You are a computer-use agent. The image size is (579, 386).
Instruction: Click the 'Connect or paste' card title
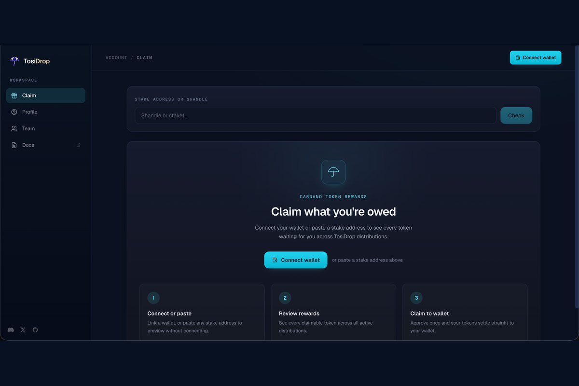coord(169,314)
